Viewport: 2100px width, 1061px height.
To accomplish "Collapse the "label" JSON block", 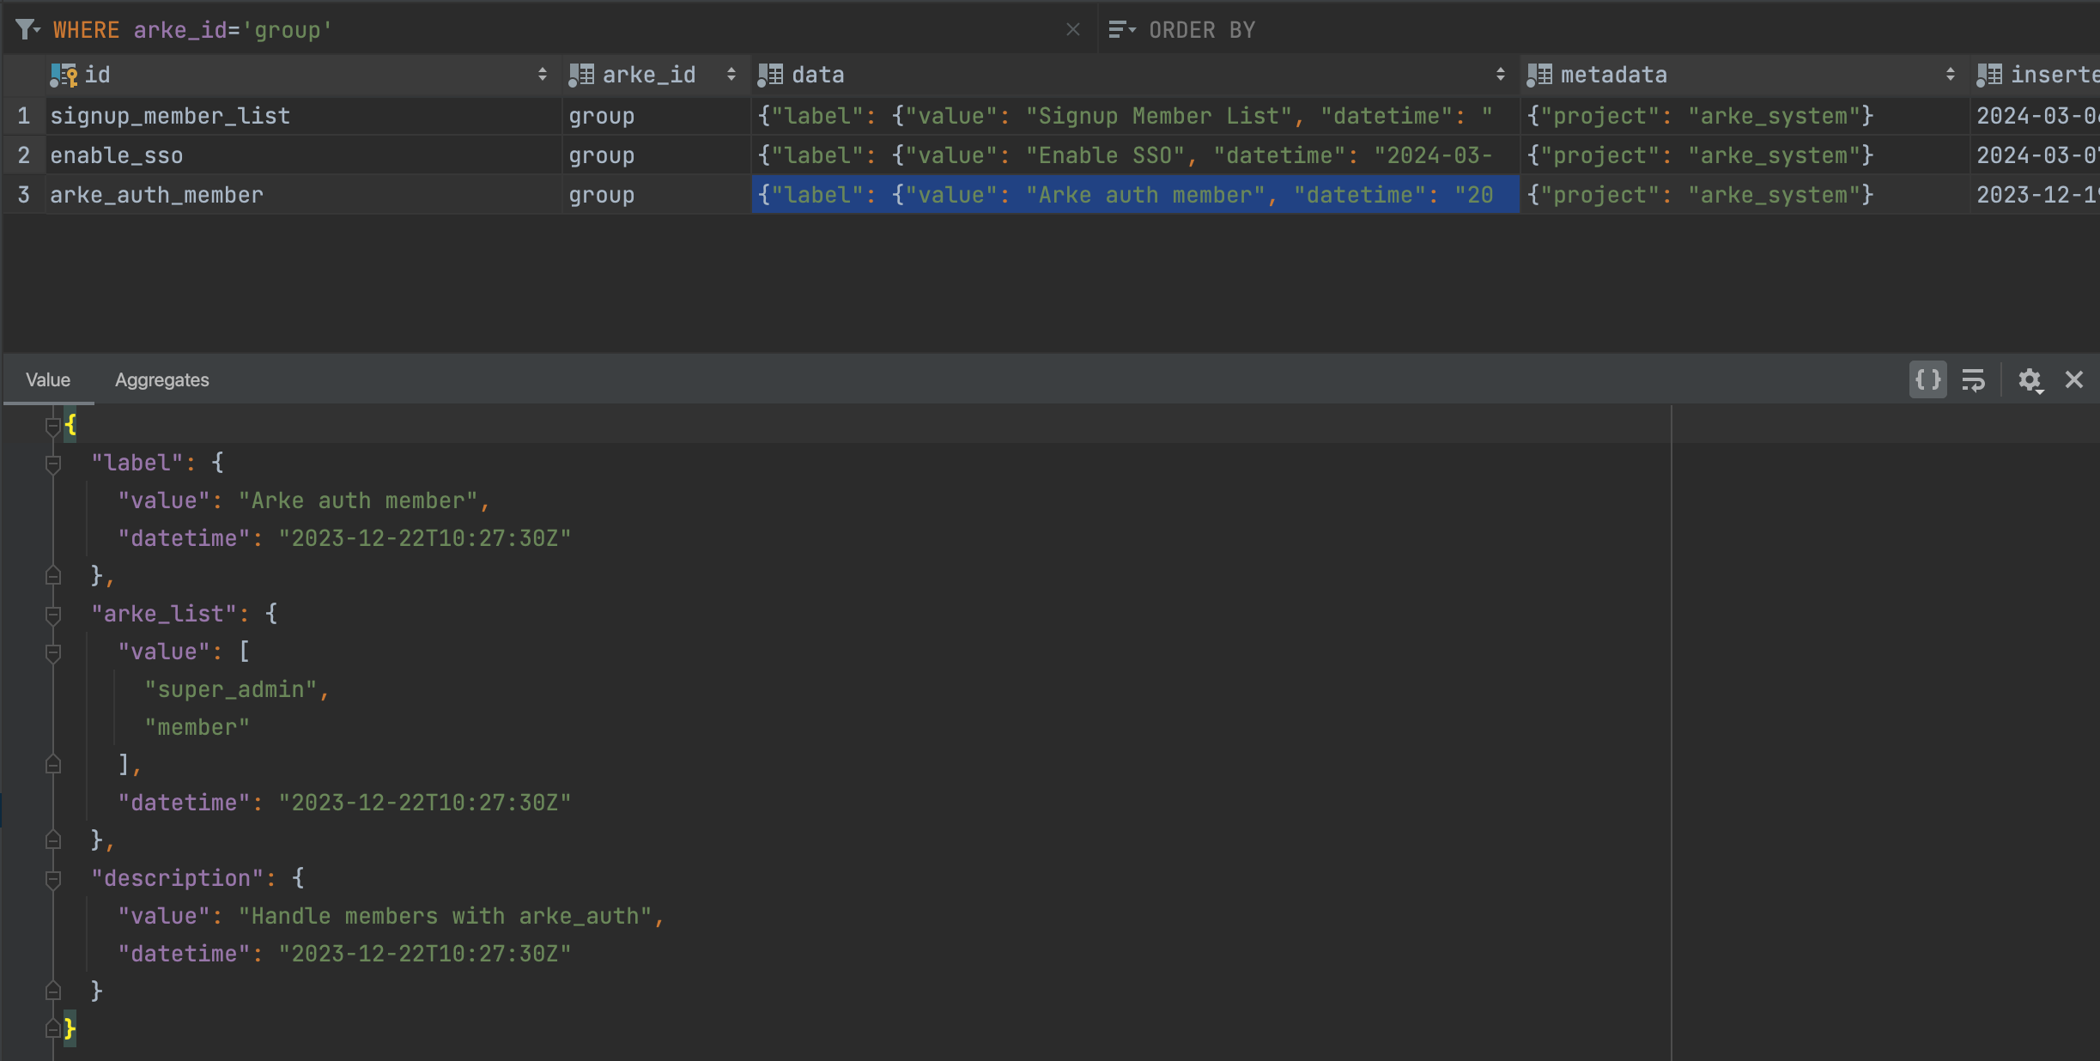I will click(53, 464).
